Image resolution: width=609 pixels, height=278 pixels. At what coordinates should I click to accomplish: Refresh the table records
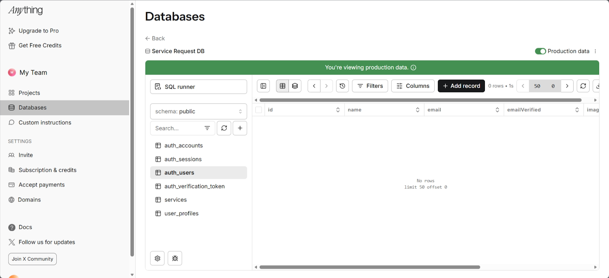(583, 86)
